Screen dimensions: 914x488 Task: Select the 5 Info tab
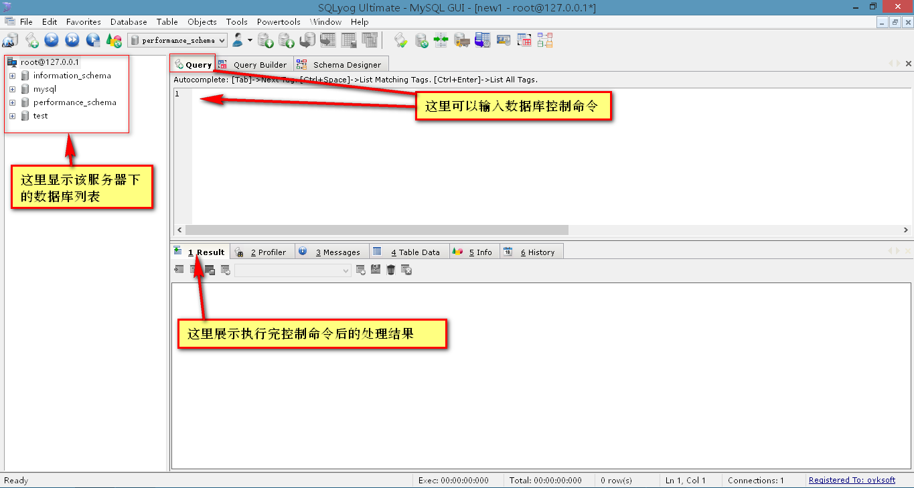474,252
